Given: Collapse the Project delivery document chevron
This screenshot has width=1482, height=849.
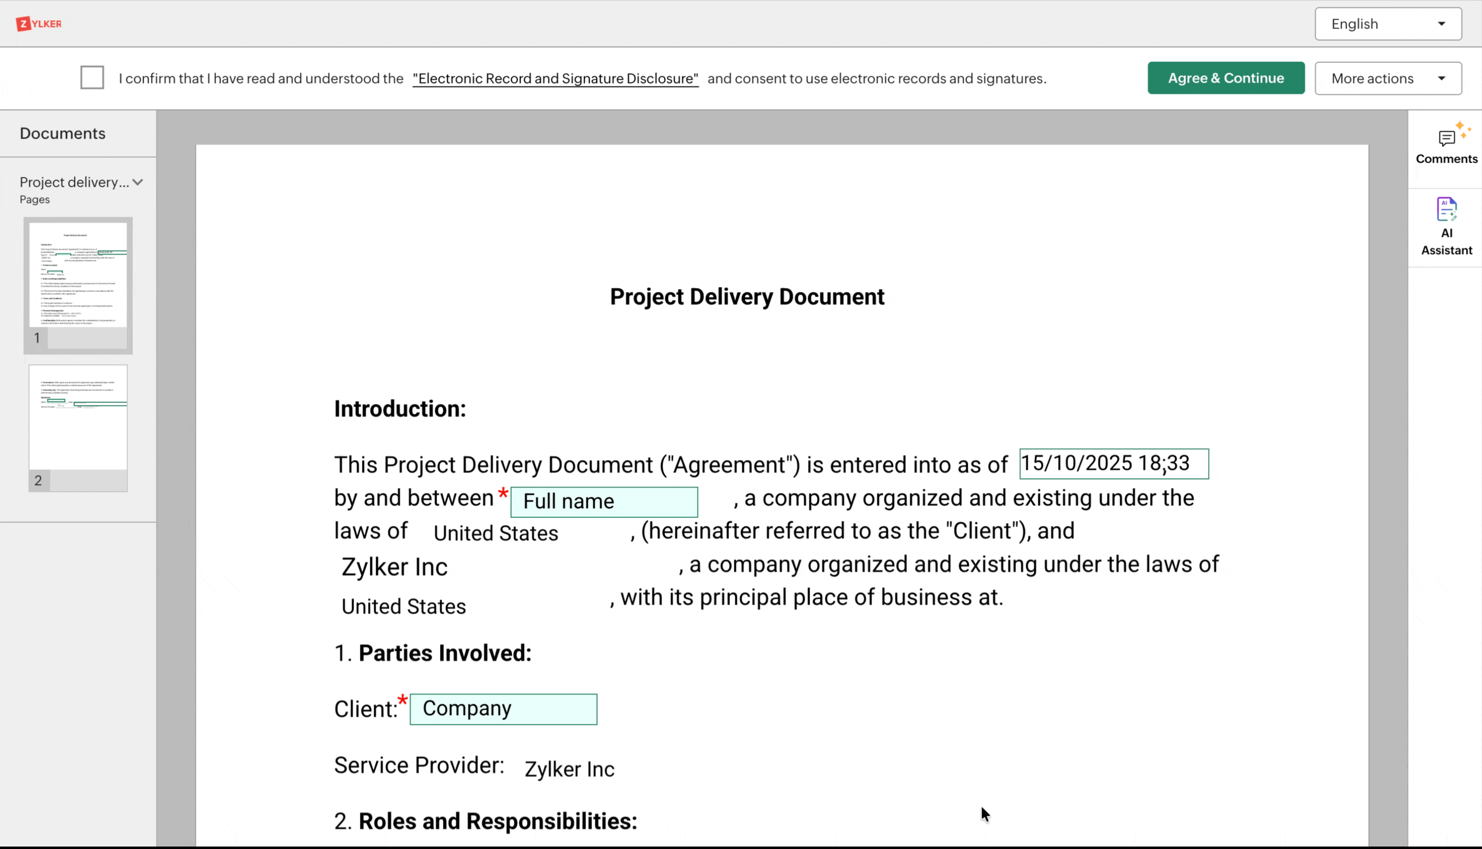Looking at the screenshot, I should 138,182.
